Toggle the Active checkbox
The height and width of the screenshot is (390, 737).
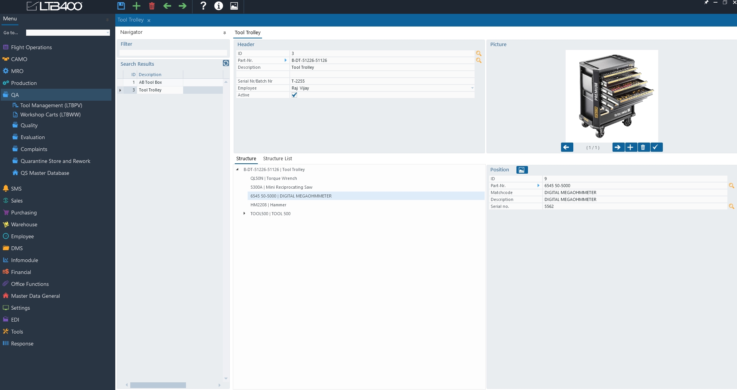(x=294, y=95)
